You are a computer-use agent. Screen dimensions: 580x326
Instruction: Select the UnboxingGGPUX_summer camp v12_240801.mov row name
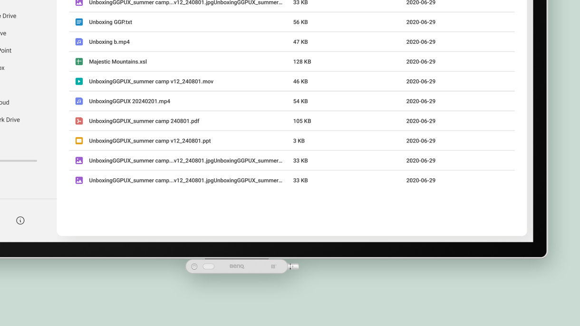tap(151, 82)
